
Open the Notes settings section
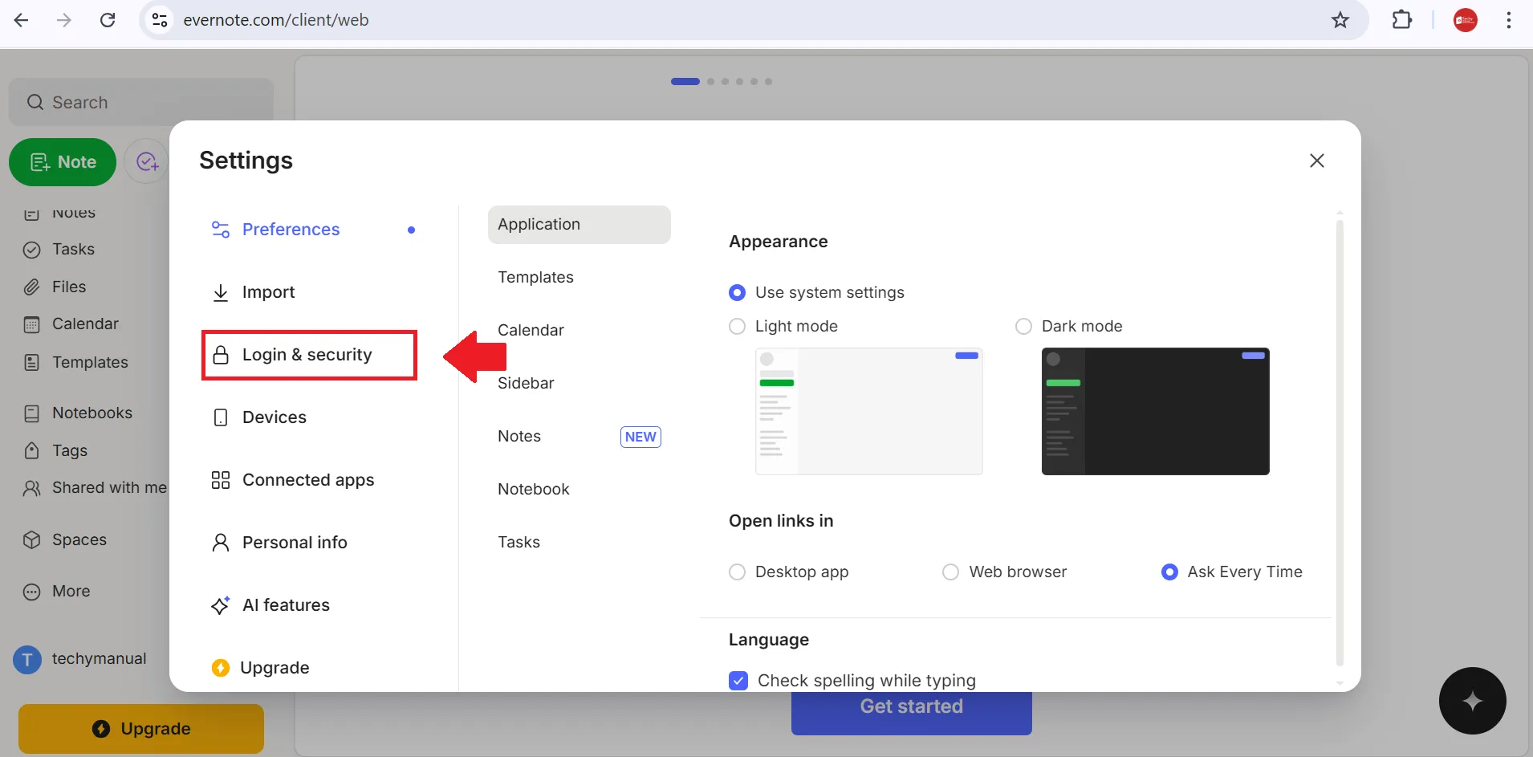pos(519,436)
